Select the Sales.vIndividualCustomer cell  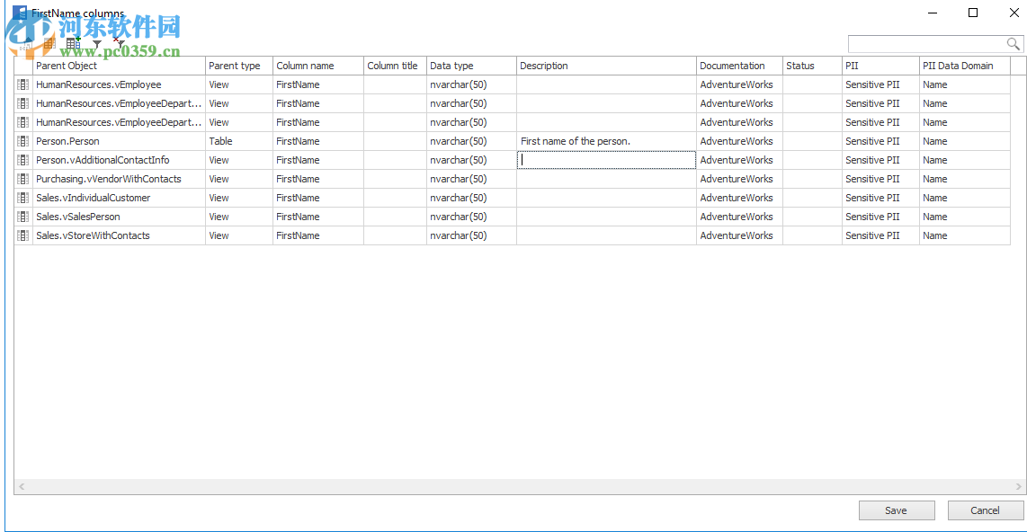119,199
